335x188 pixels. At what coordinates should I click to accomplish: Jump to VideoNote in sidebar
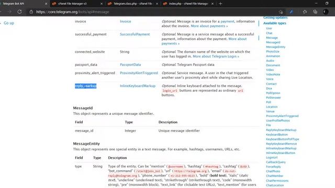273,74
